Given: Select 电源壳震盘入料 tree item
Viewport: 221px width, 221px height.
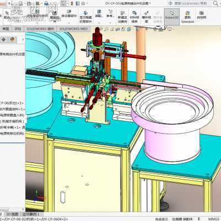Looking at the screenshot, I should (x=12, y=115).
